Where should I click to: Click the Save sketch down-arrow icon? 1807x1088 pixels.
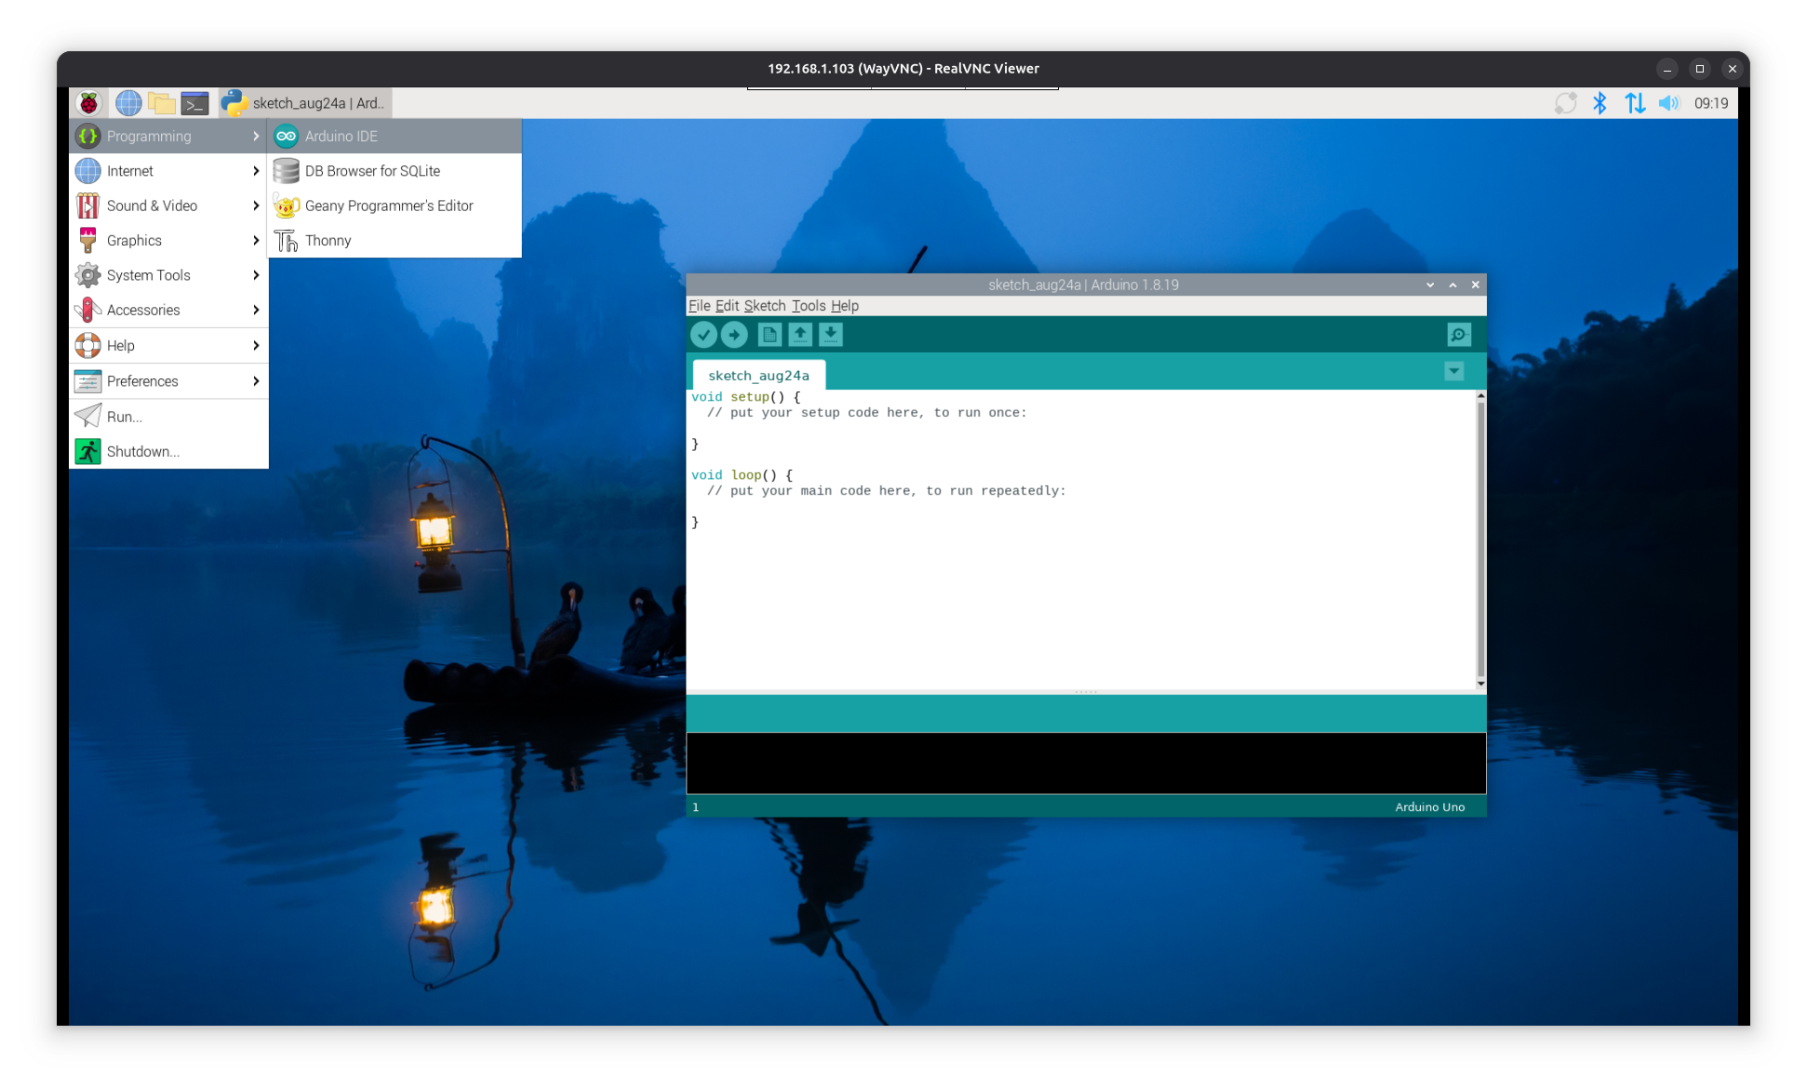tap(831, 335)
